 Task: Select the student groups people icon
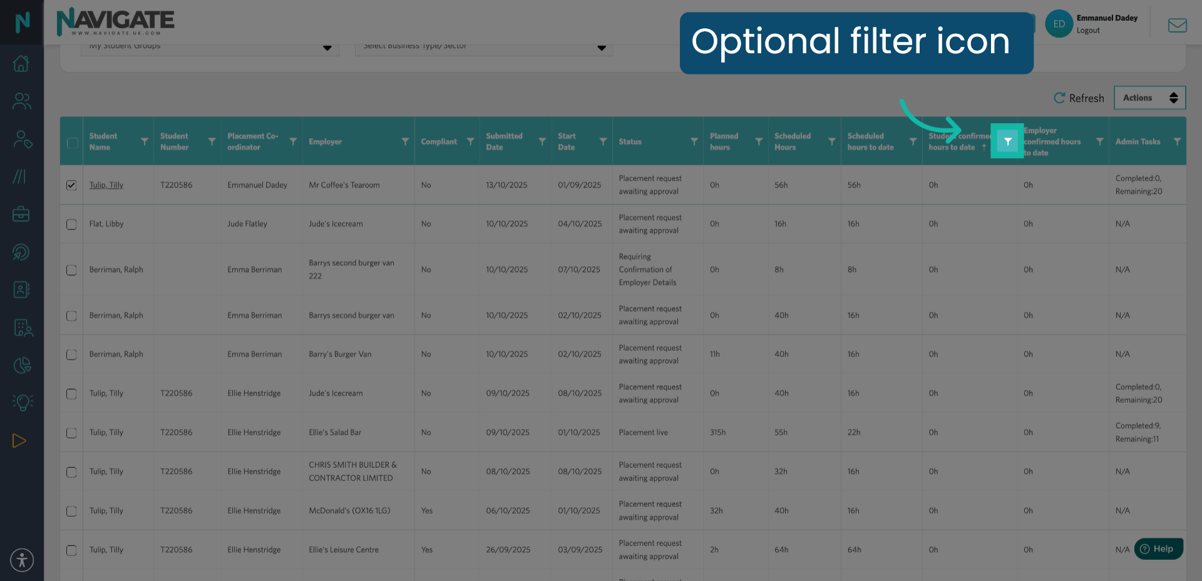coord(21,101)
